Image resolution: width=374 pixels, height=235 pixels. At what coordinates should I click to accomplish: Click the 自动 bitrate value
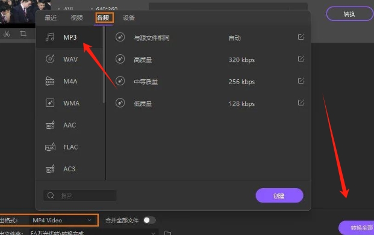235,38
